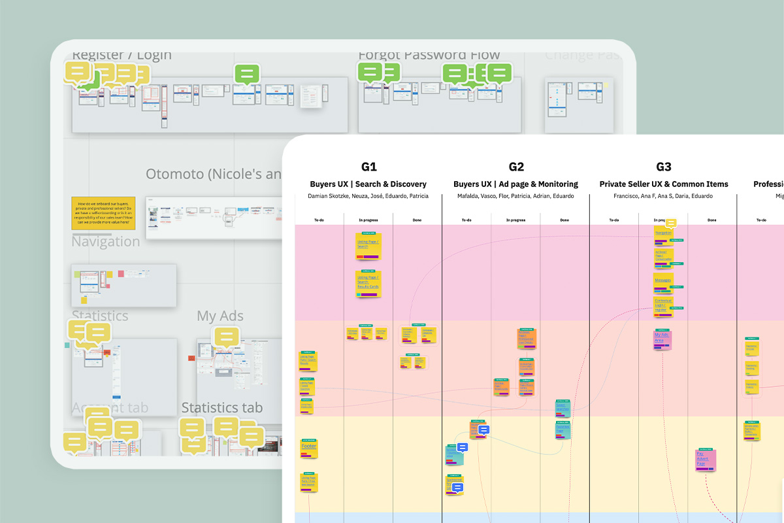Open the yellow speech bubble above the My Ads frame
Viewport: 784px width, 523px height.
[x=225, y=337]
